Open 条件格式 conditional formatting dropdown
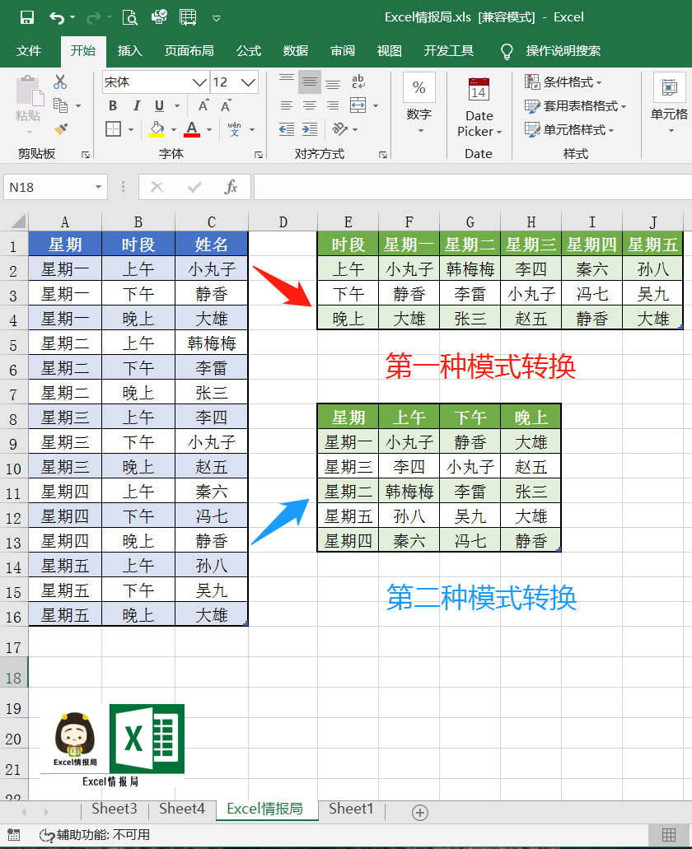Screen dimensions: 692x849 coord(563,82)
